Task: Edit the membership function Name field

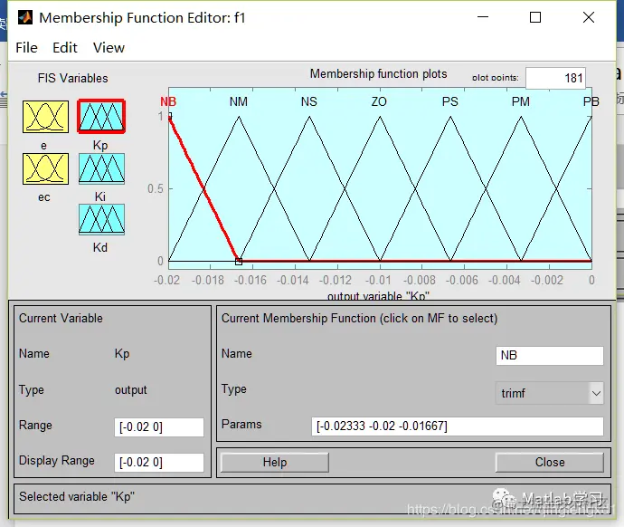Action: click(550, 355)
